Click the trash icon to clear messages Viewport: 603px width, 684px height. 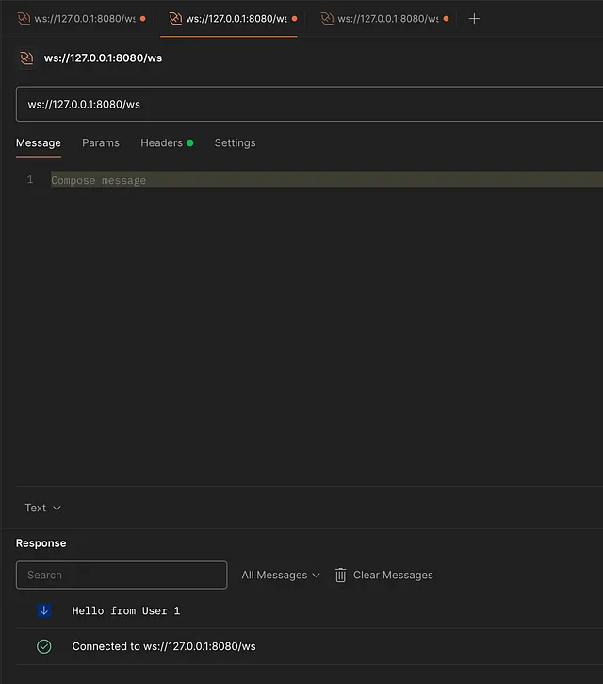341,575
